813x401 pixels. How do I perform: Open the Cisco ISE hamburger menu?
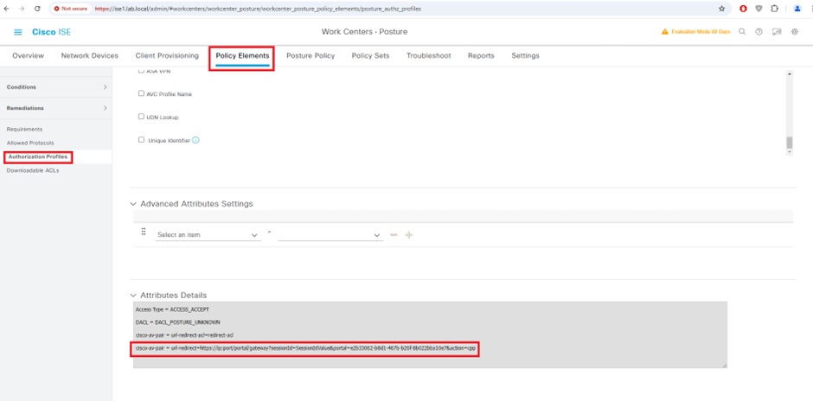17,32
